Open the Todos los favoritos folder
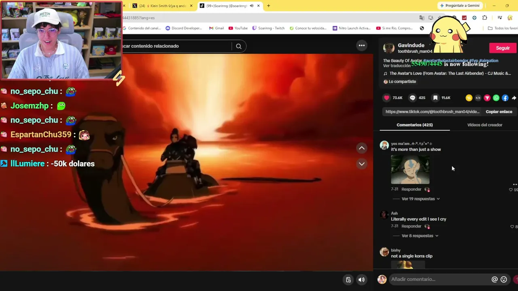The width and height of the screenshot is (518, 291). point(503,28)
